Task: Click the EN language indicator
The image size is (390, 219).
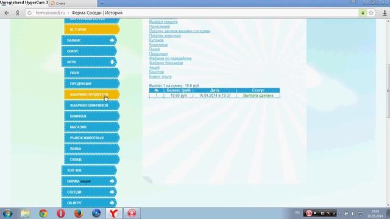Action: pyautogui.click(x=297, y=213)
